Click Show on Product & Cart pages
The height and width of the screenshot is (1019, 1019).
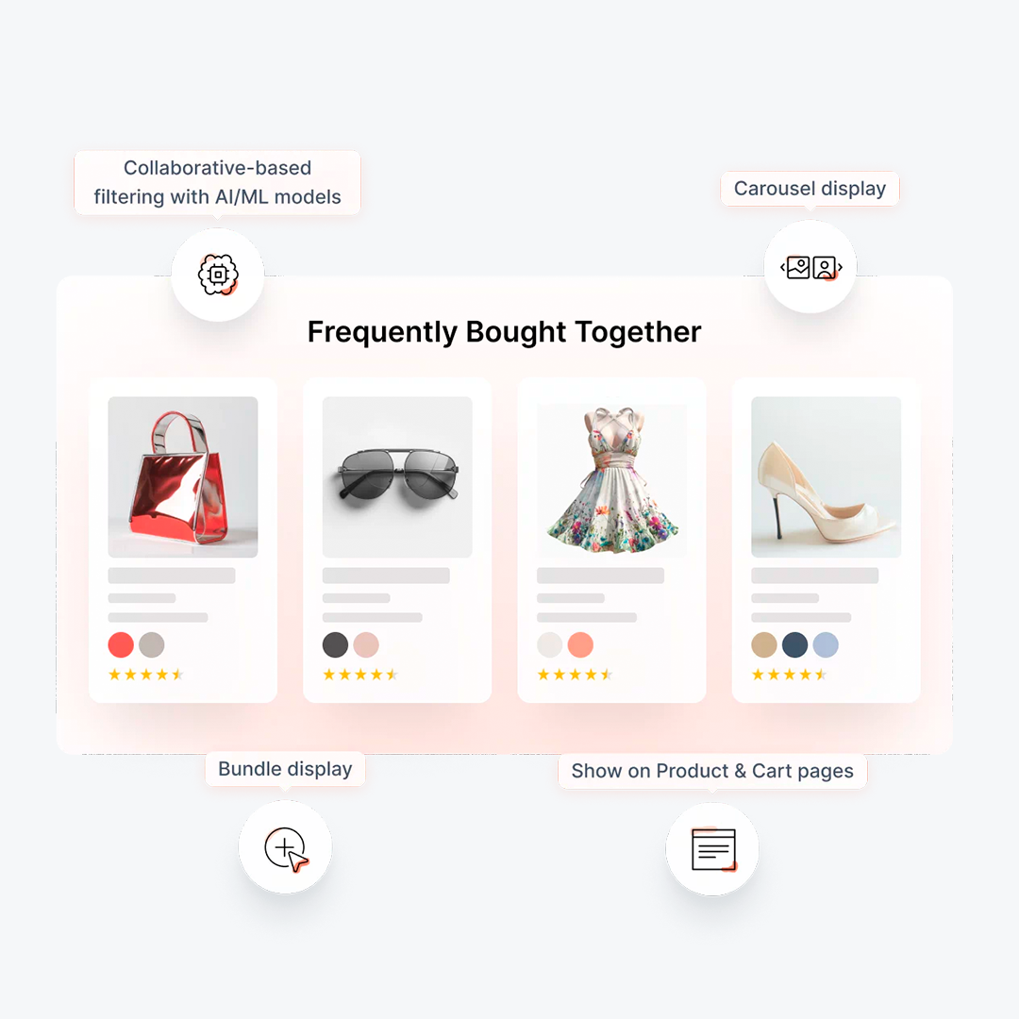[x=712, y=771]
